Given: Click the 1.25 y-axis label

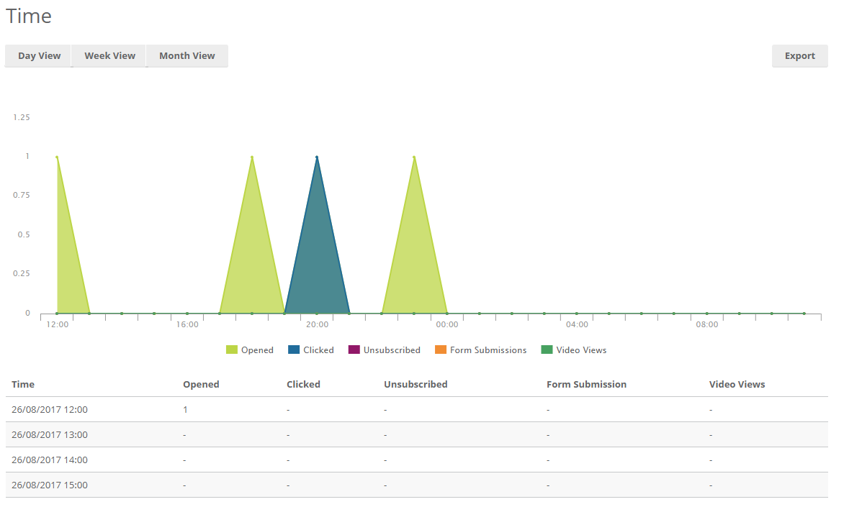Looking at the screenshot, I should click(22, 117).
